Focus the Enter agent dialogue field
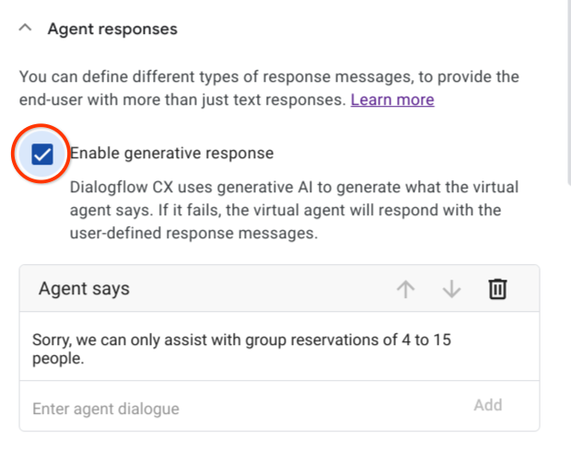Viewport: 571px width, 449px height. pos(230,408)
